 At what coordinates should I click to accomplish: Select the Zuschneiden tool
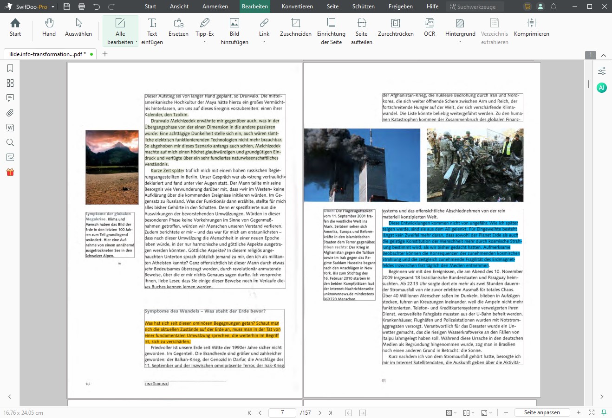pyautogui.click(x=296, y=28)
